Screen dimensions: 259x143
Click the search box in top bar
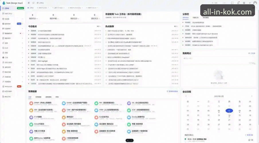coord(219,3)
